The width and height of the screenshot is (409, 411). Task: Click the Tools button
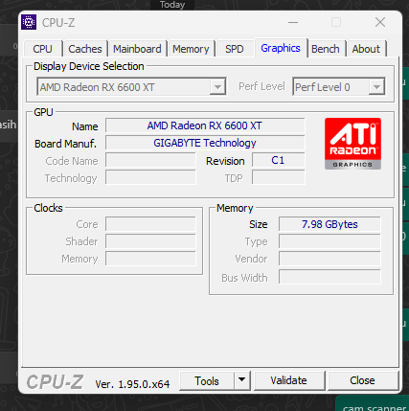point(207,380)
